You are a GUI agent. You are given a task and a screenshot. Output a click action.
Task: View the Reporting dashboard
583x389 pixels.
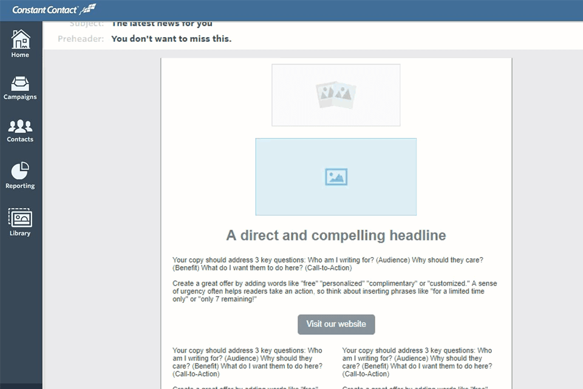[x=20, y=174]
